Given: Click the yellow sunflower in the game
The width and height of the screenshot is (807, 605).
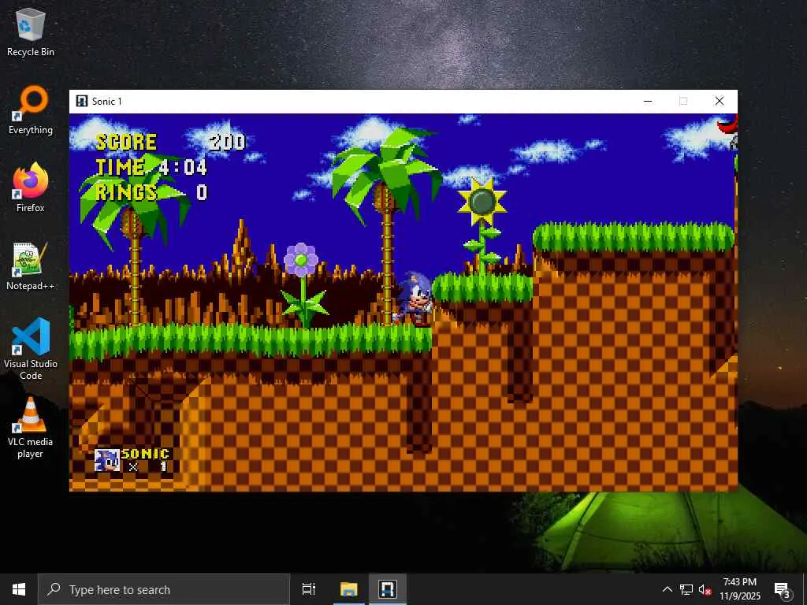Looking at the screenshot, I should pos(482,202).
